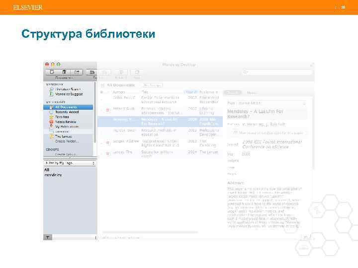Click the ELSEVIER logo in the header
358x268 pixels.
pyautogui.click(x=28, y=7)
